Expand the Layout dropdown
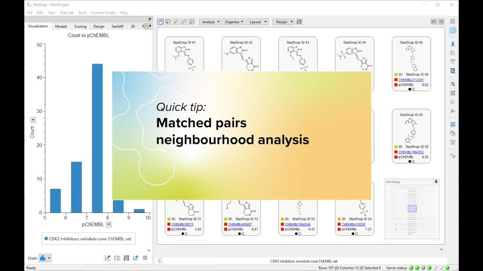 tap(258, 22)
